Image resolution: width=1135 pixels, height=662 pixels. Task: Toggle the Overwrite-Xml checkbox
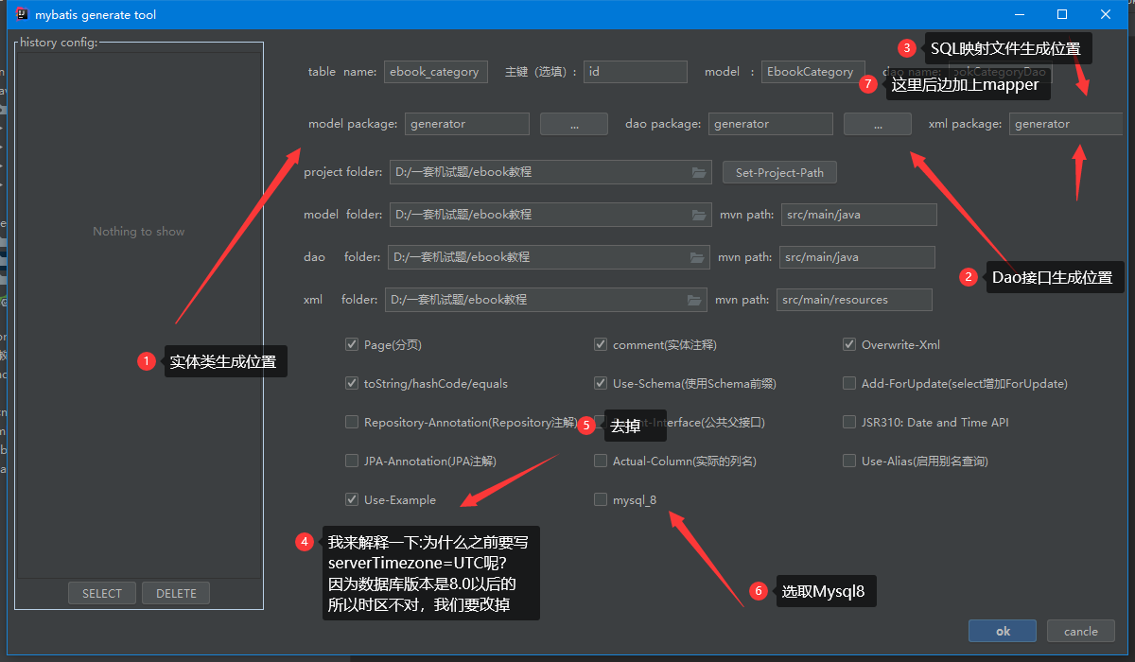tap(849, 345)
